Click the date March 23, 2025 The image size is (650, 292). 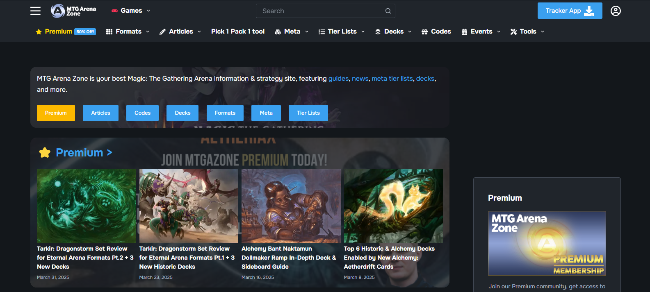tap(156, 277)
